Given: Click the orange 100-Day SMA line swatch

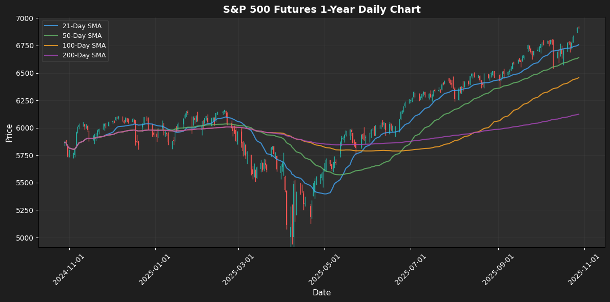Looking at the screenshot, I should pyautogui.click(x=51, y=46).
